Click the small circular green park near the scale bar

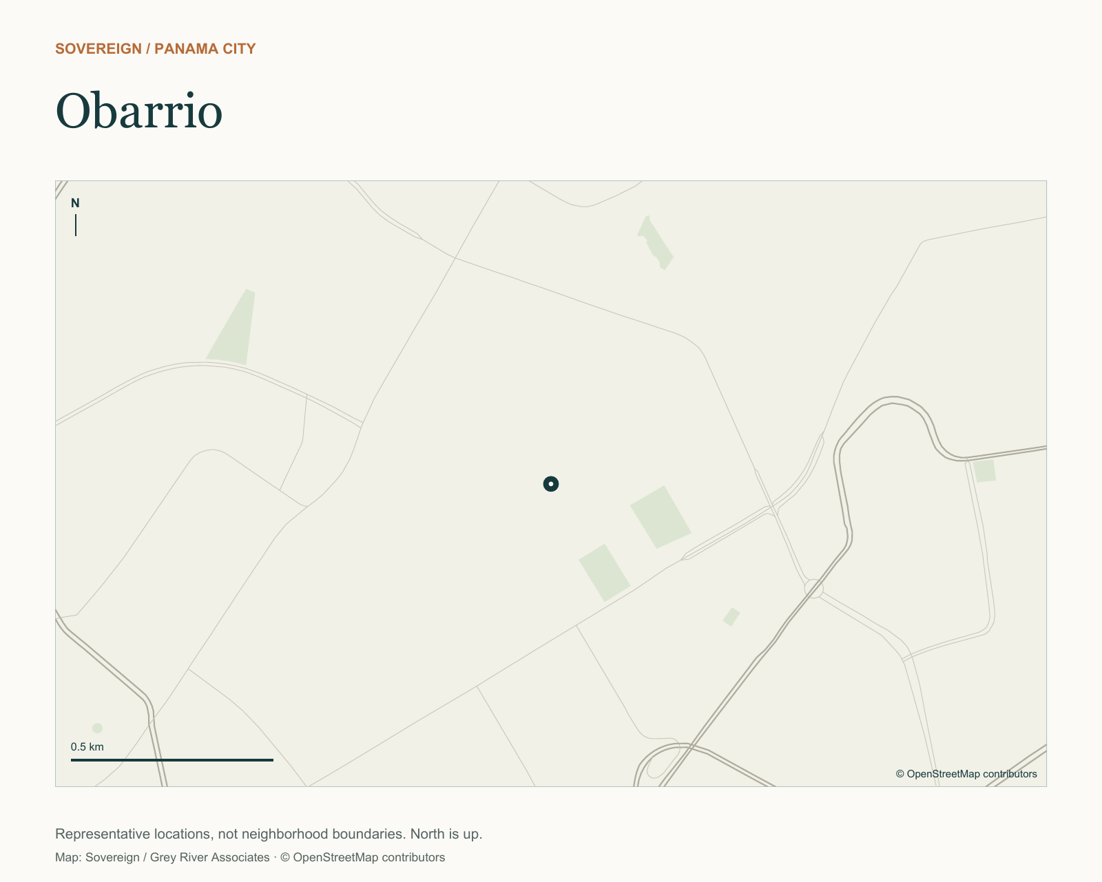(x=97, y=728)
